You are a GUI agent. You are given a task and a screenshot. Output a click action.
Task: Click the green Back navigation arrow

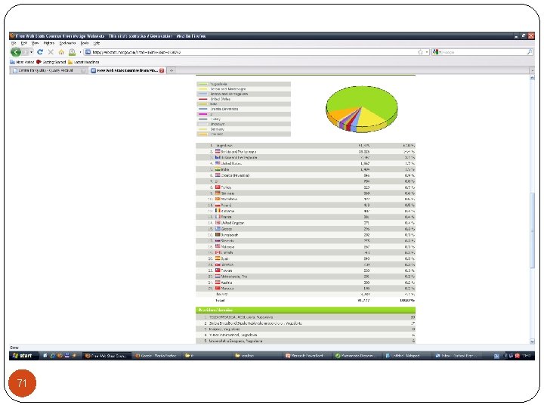pos(16,52)
